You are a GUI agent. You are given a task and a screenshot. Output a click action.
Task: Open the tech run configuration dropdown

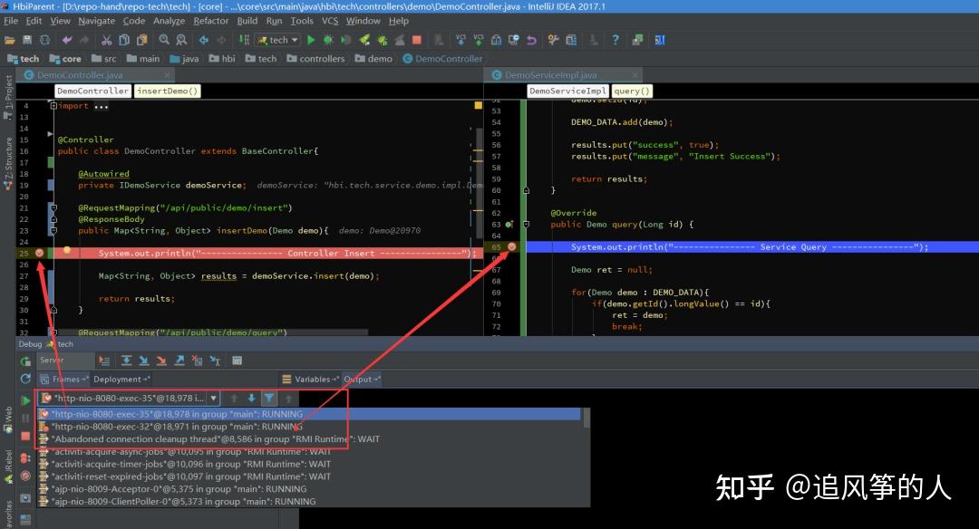tap(278, 40)
